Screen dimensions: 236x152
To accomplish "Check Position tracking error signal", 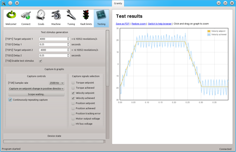I will (73, 113).
